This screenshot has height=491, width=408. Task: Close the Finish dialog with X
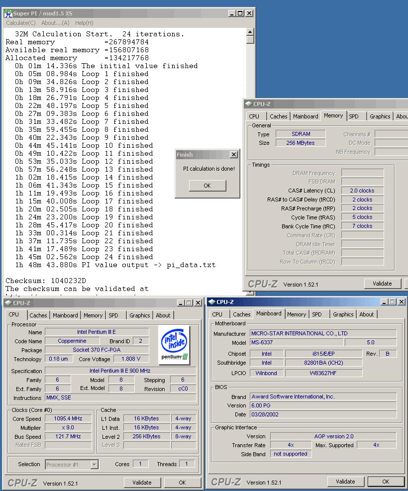click(233, 155)
